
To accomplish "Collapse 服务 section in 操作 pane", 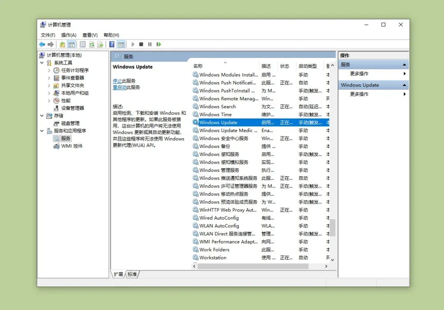I will 405,65.
